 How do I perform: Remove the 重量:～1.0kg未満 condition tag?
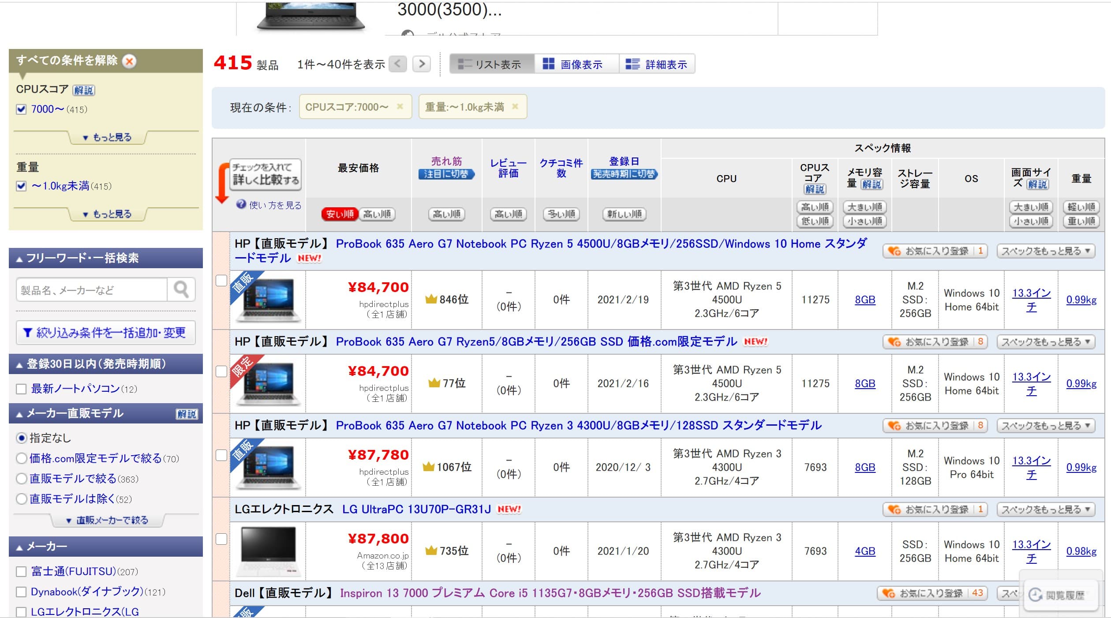click(515, 106)
